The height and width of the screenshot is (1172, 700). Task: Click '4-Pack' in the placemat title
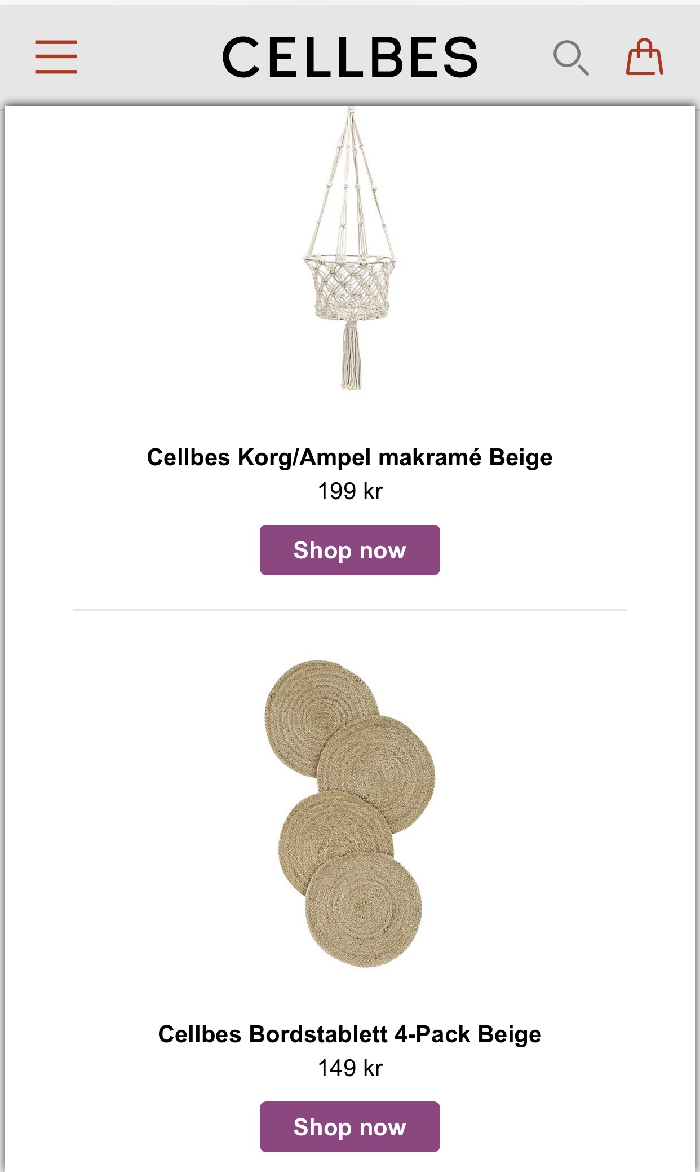(x=432, y=1034)
